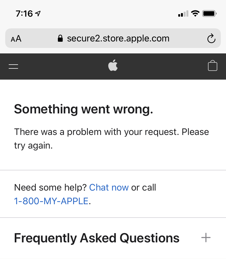Tap the 'There was a problem' message
226x259 pixels.
111,138
